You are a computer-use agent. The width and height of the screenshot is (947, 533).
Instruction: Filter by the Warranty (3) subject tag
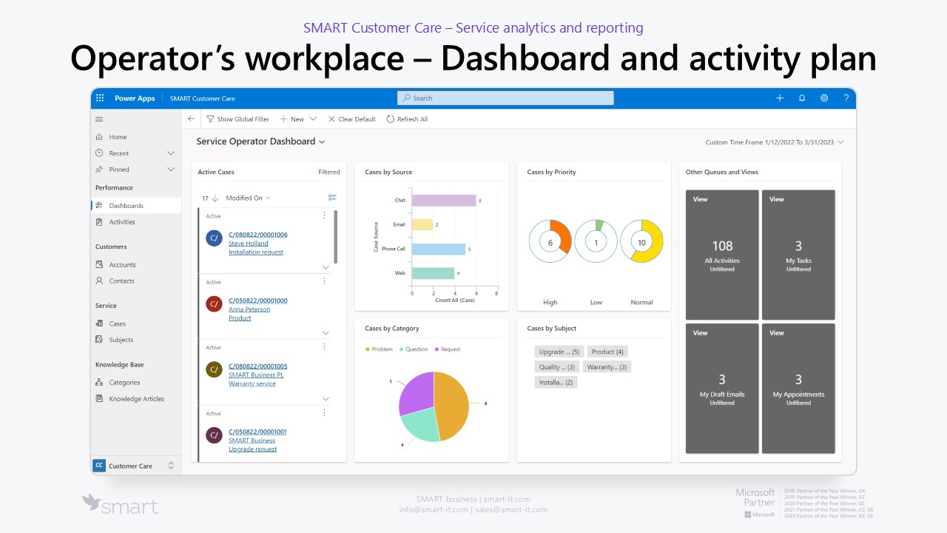tap(607, 367)
